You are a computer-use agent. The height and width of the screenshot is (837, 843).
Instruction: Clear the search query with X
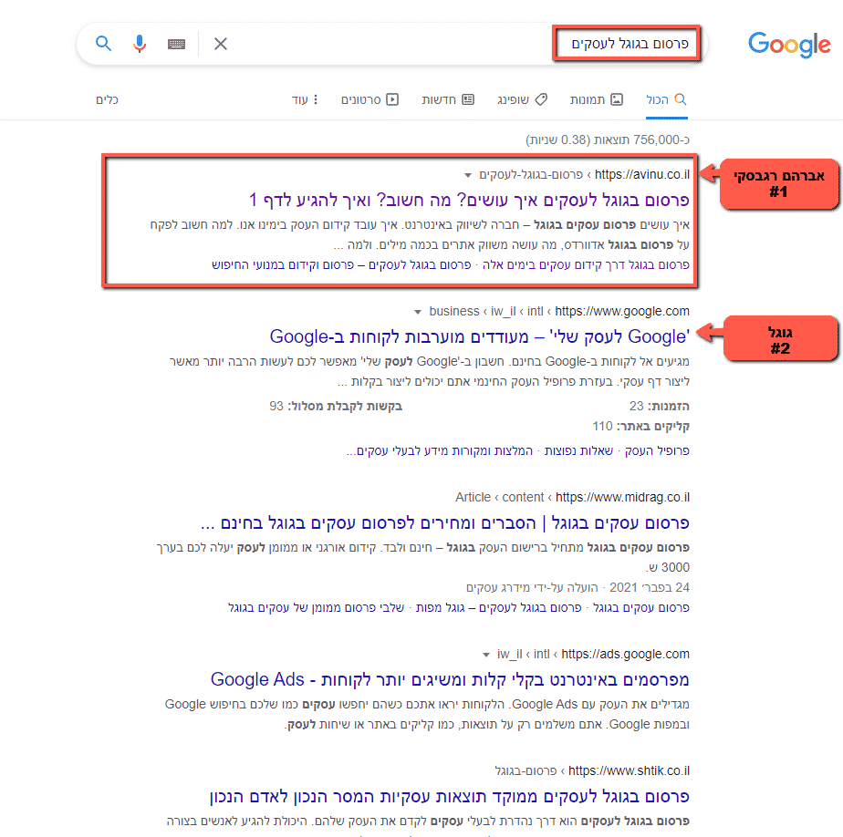pos(221,44)
